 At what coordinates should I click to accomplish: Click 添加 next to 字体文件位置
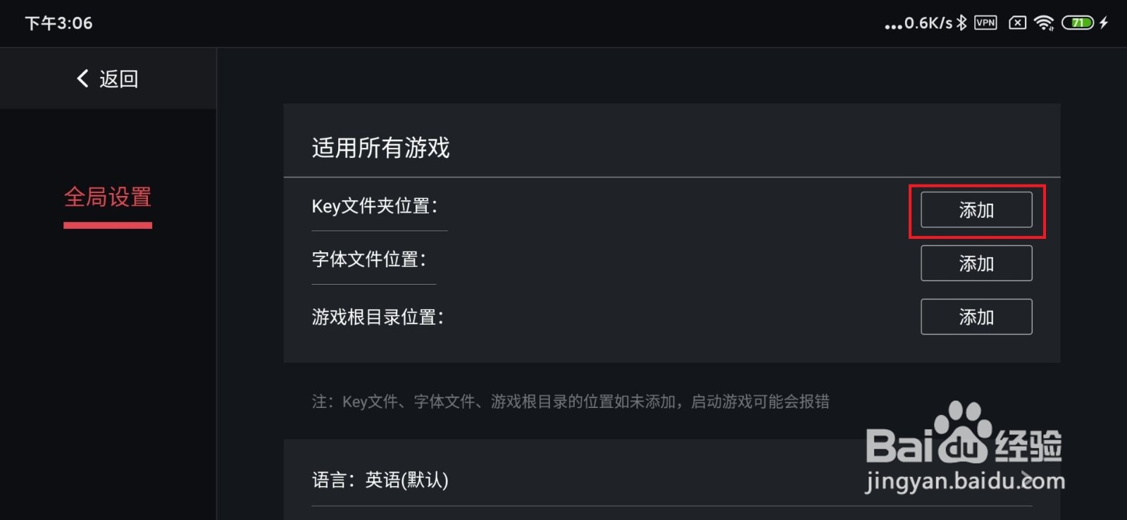click(x=976, y=263)
